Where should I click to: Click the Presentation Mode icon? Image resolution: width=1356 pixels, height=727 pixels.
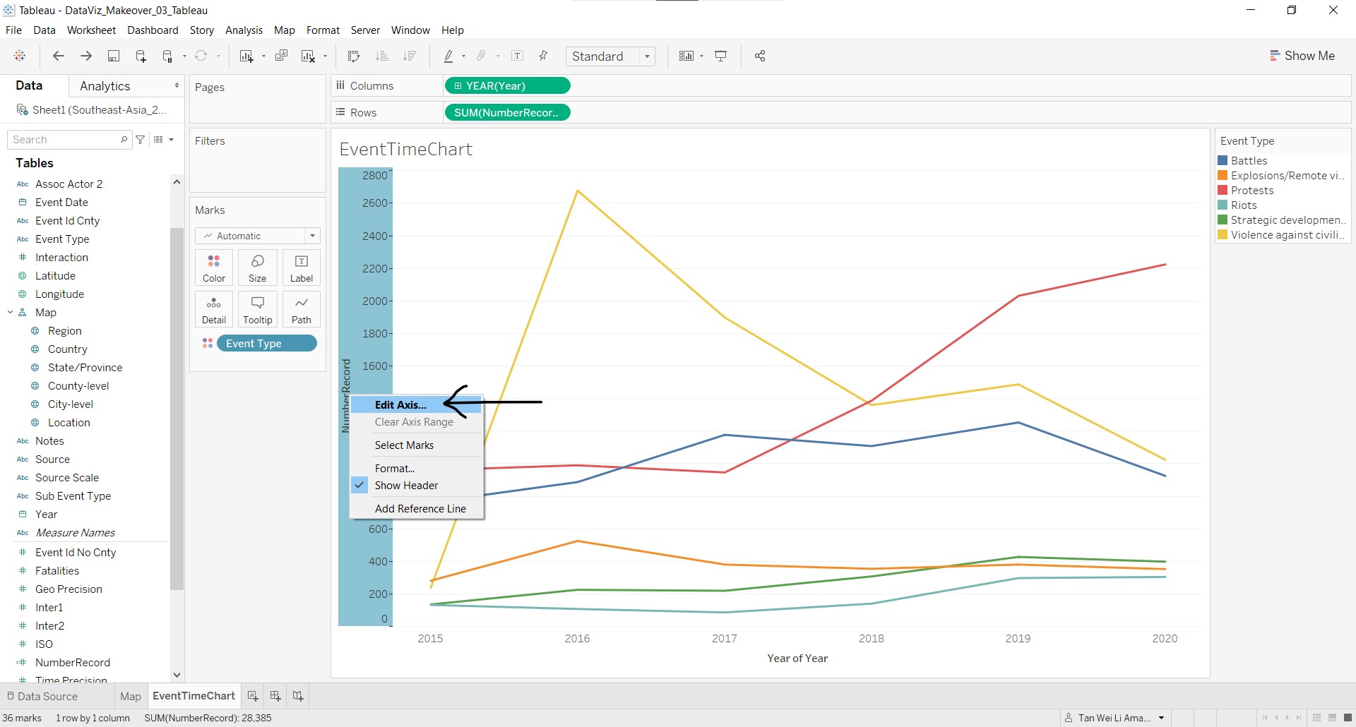coord(721,56)
